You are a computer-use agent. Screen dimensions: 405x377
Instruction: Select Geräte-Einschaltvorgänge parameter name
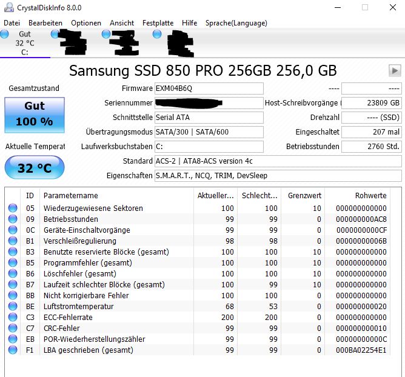pos(87,230)
